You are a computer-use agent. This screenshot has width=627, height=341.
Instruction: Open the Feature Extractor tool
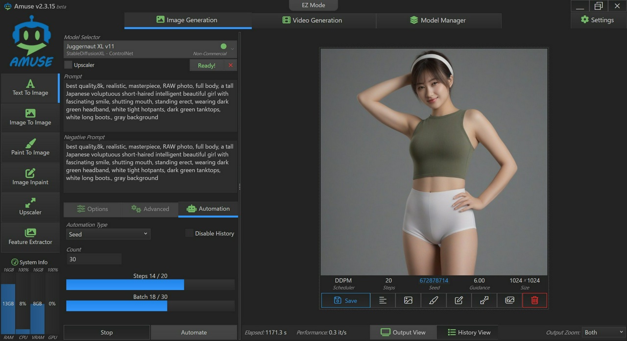coord(30,237)
